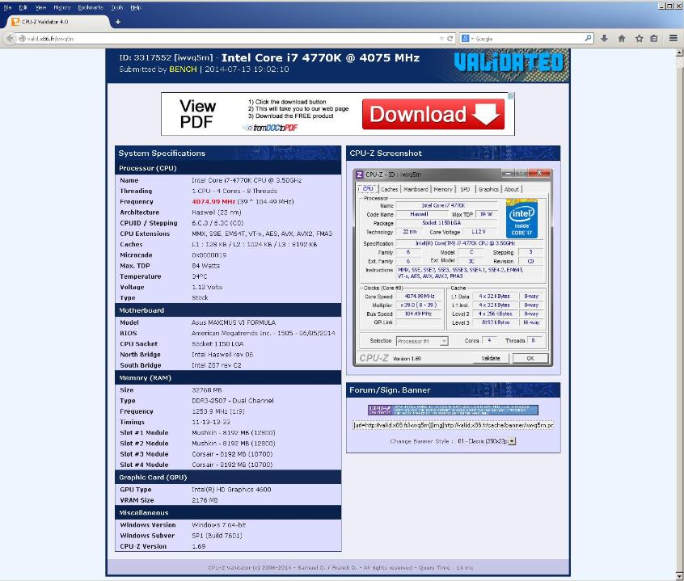The image size is (684, 581).
Task: Select the CPU tab in CPU-Z
Action: click(x=368, y=189)
